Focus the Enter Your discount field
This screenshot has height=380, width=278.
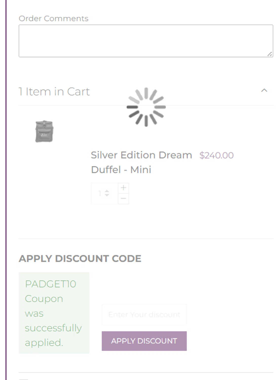coord(144,315)
